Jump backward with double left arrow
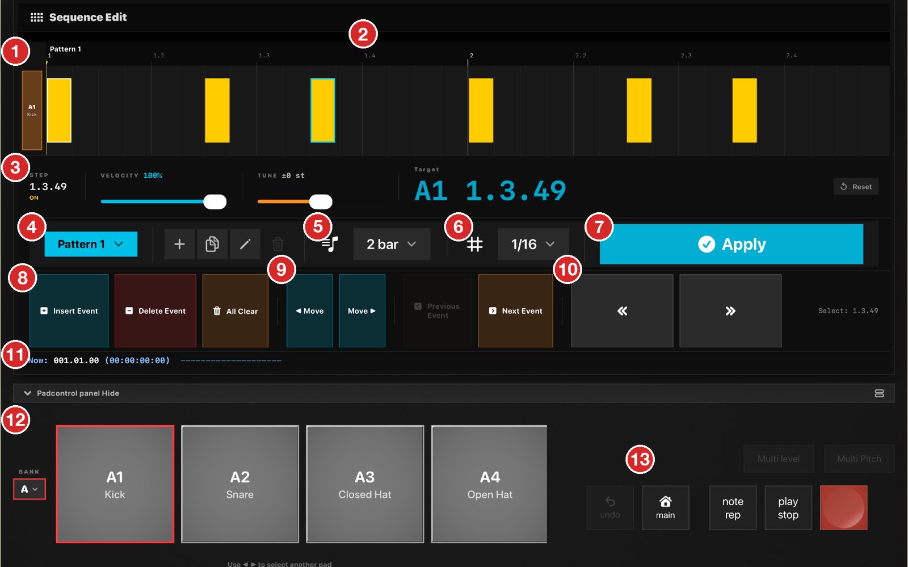908x567 pixels. click(622, 311)
